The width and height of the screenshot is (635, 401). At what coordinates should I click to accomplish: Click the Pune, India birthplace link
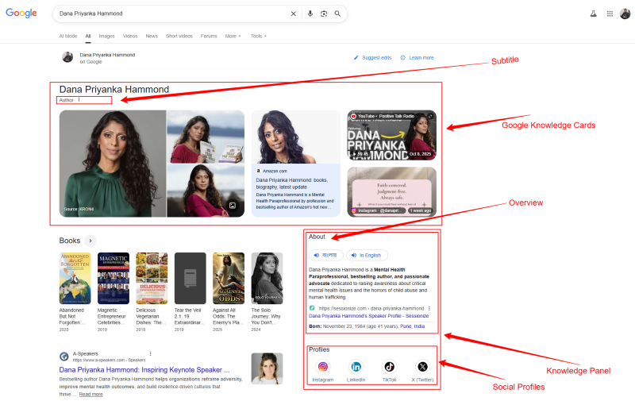tap(412, 326)
